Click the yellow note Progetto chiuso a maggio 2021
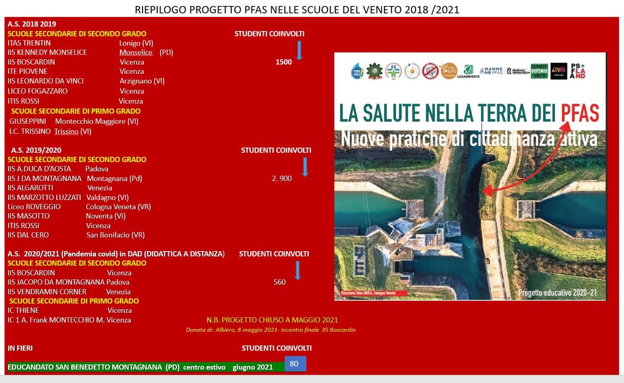Screen dimensions: 624x383 [x=272, y=320]
